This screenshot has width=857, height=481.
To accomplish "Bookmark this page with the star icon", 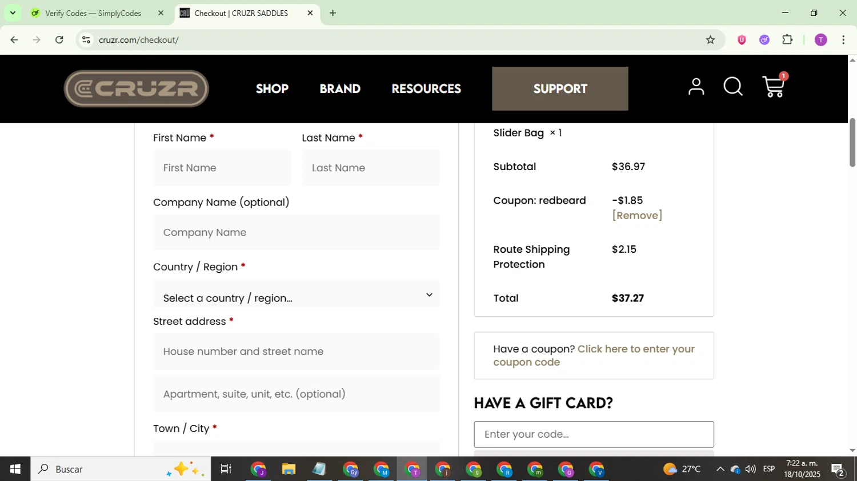I will (710, 40).
